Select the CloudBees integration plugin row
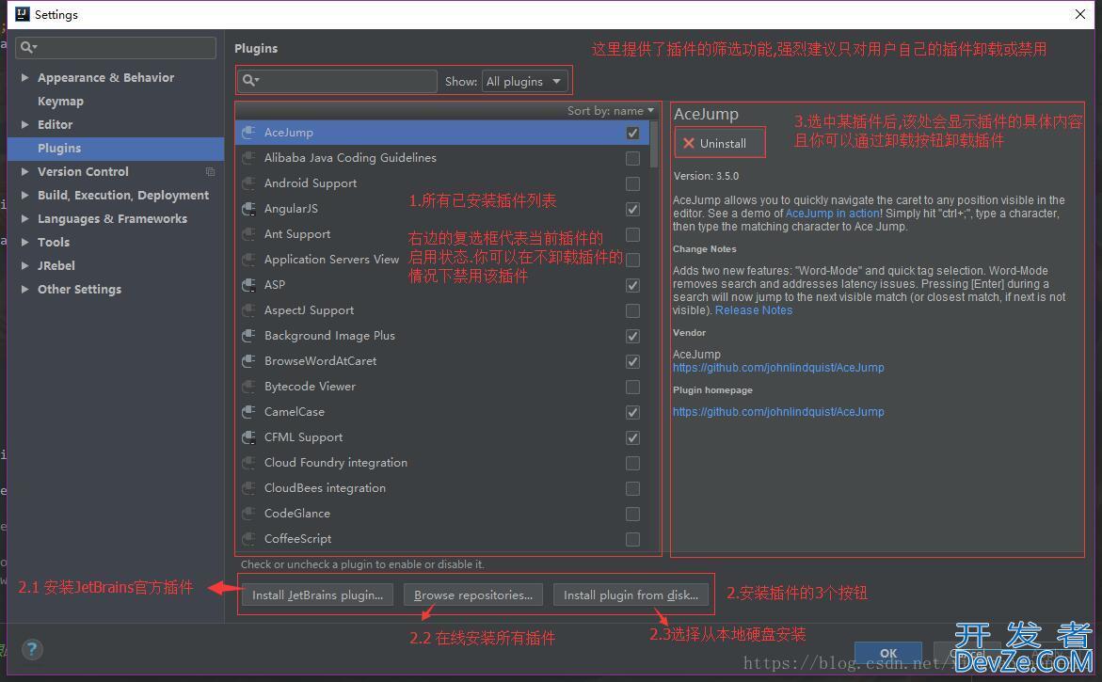This screenshot has height=682, width=1102. click(442, 487)
